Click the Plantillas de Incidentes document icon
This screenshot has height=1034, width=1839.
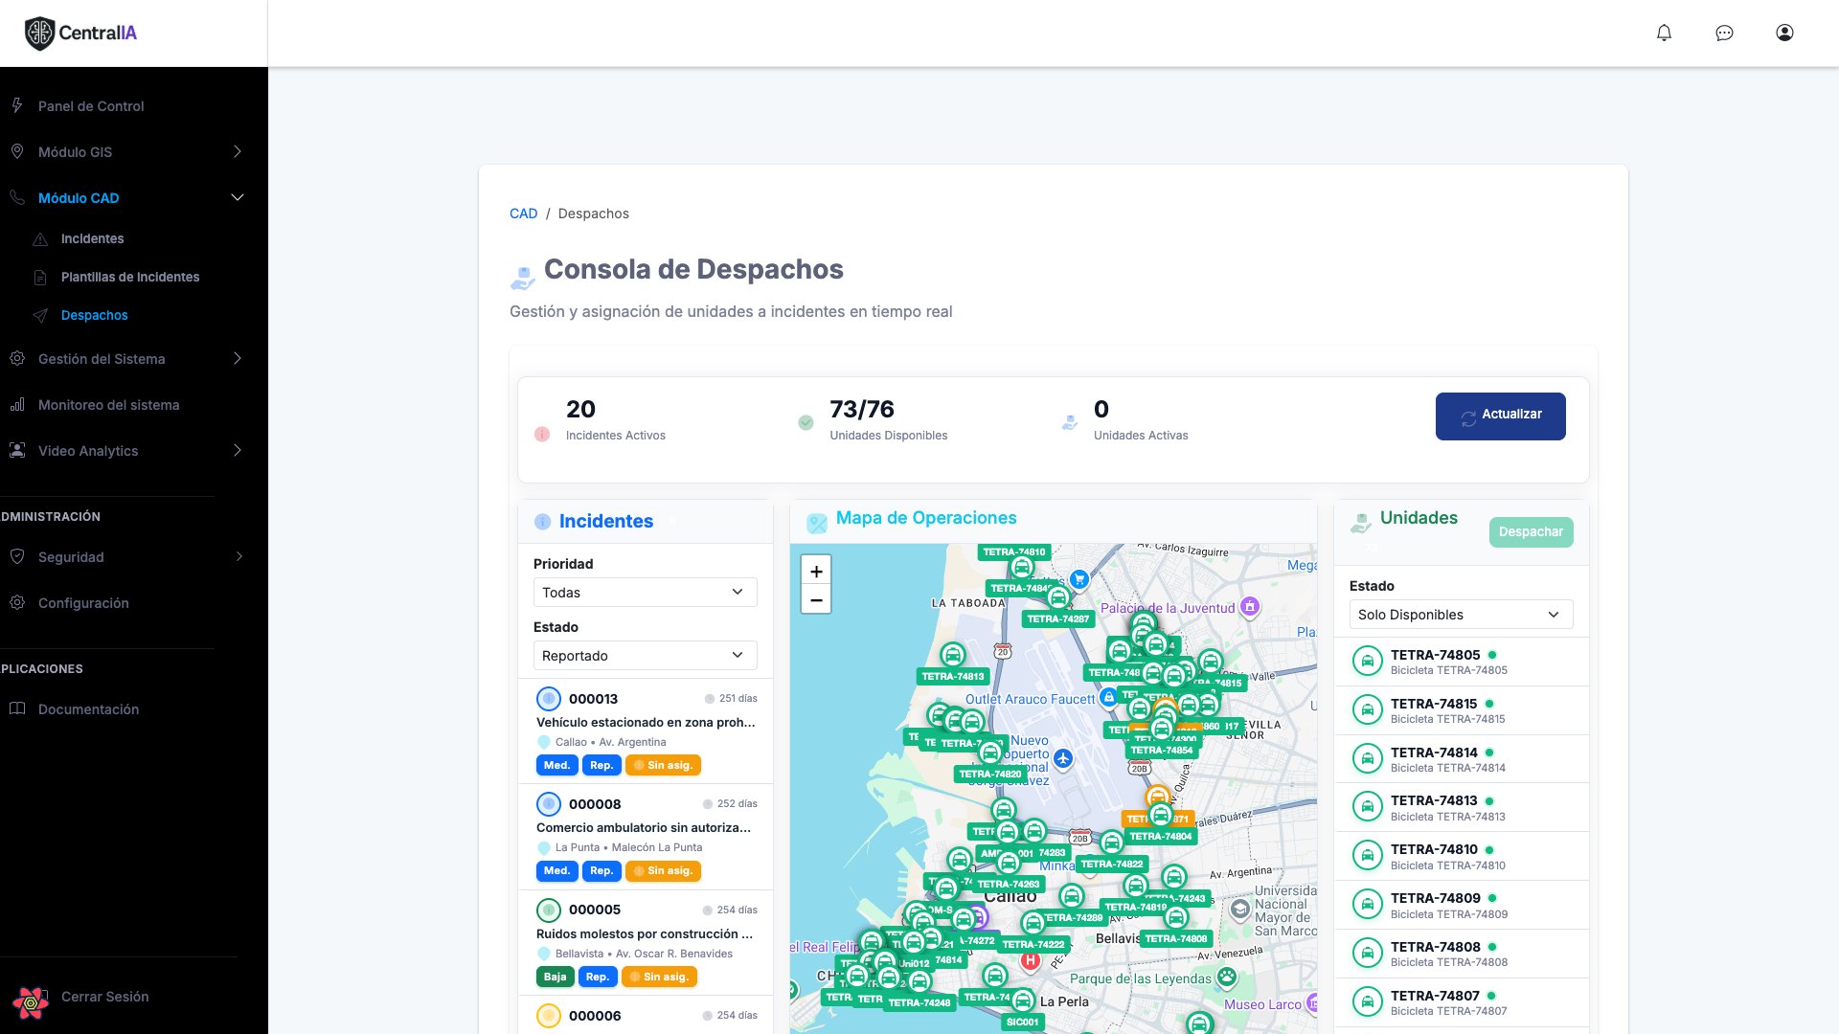(40, 277)
